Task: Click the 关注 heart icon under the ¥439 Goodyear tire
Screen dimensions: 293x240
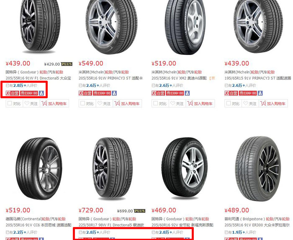Action: (27, 103)
